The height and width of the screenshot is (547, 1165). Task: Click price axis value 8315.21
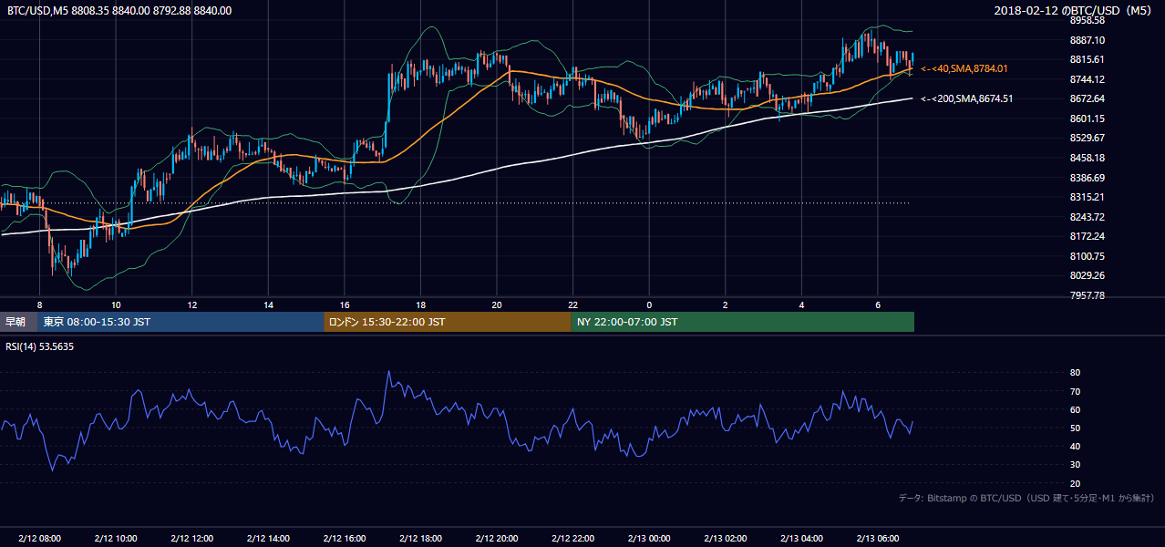point(1087,197)
